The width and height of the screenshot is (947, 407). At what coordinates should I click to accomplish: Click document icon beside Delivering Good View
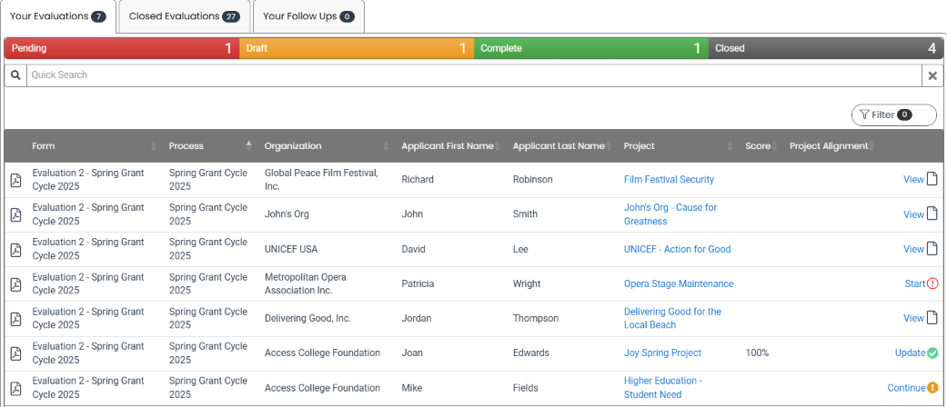932,318
